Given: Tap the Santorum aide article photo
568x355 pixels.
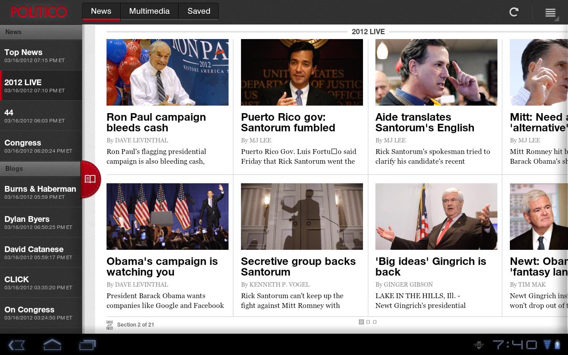Looking at the screenshot, I should pos(436,72).
